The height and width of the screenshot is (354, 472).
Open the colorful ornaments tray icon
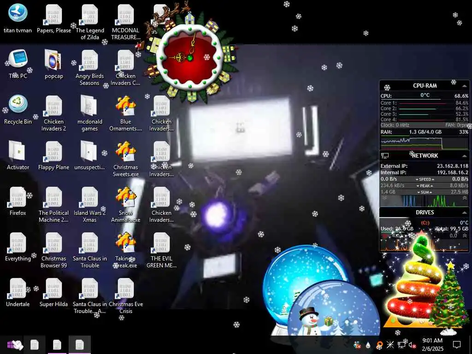tap(357, 345)
